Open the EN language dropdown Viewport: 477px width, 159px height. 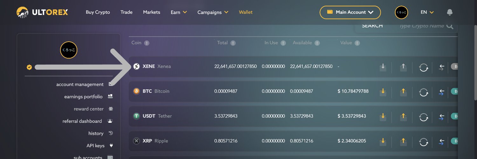427,12
